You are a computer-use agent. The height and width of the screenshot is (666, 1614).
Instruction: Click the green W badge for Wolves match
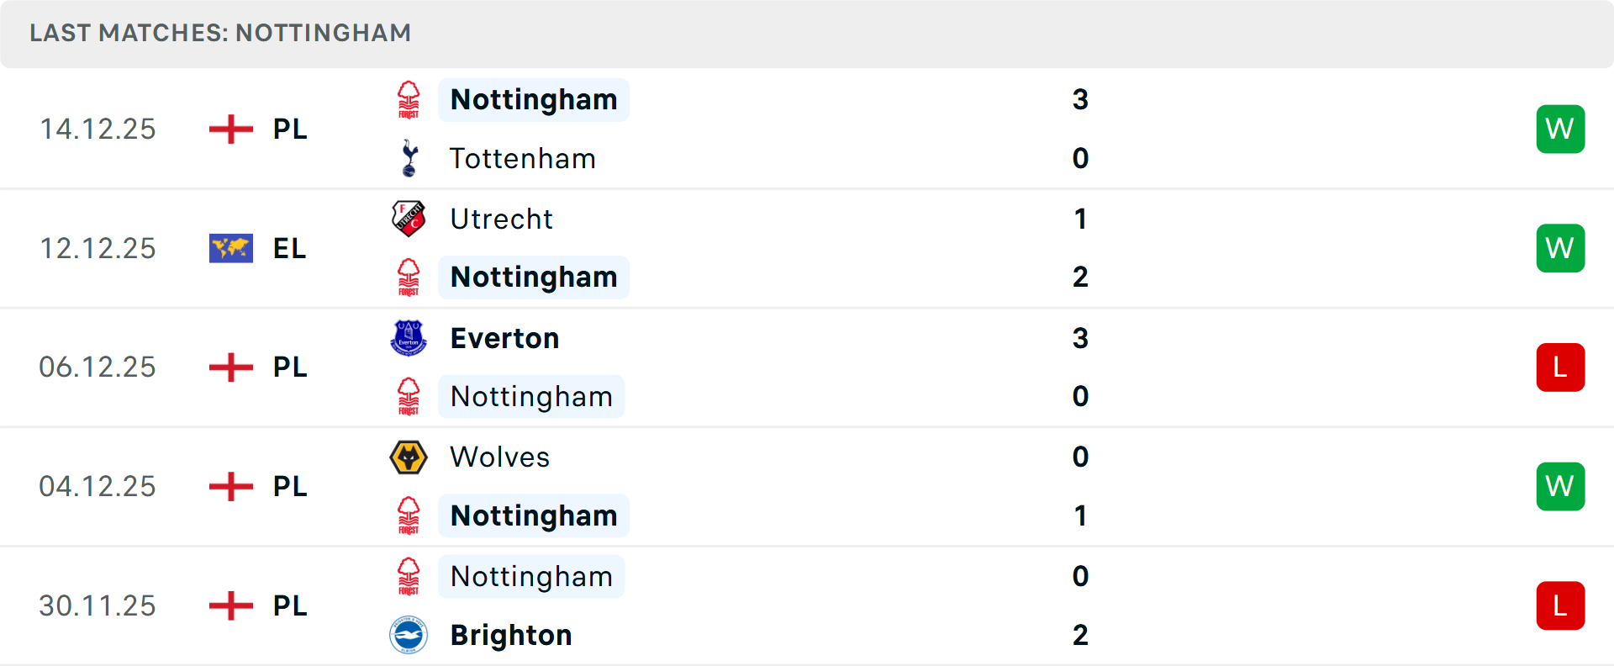[1560, 487]
